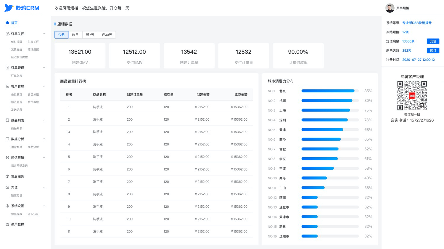444x249 pixels.
Task: Click the 数据分析 chart icon
Action: 7,139
